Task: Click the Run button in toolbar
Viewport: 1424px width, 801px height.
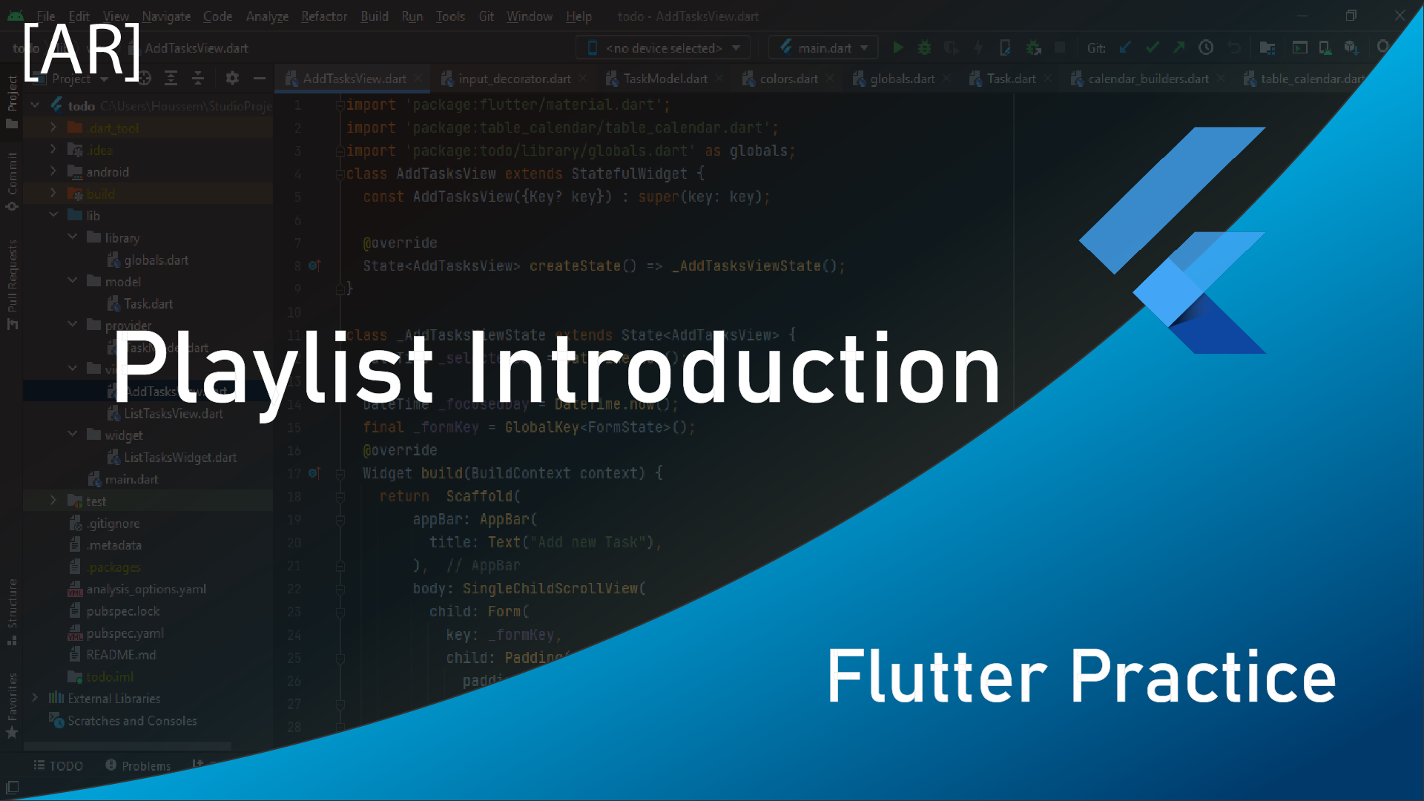Action: [x=896, y=47]
